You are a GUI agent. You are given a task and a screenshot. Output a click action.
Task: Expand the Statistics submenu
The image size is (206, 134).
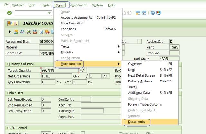[x=67, y=52]
